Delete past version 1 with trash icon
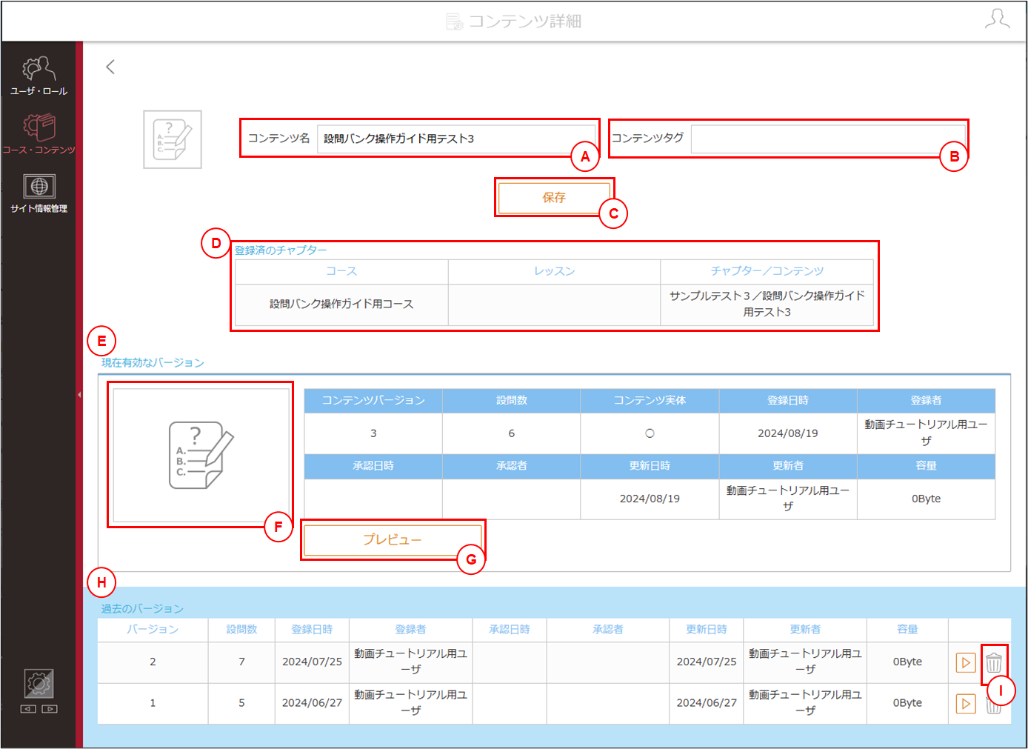 [994, 705]
